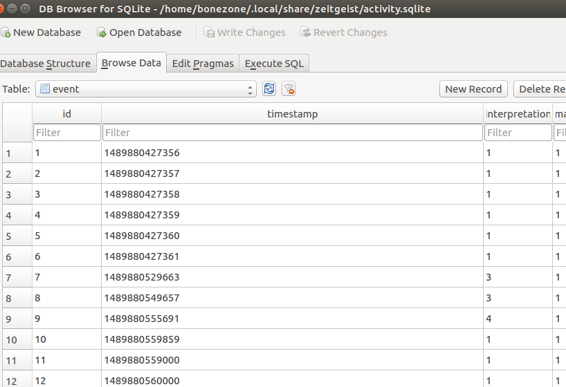
Task: Select timestamp cell 1489880427360
Action: pos(293,236)
